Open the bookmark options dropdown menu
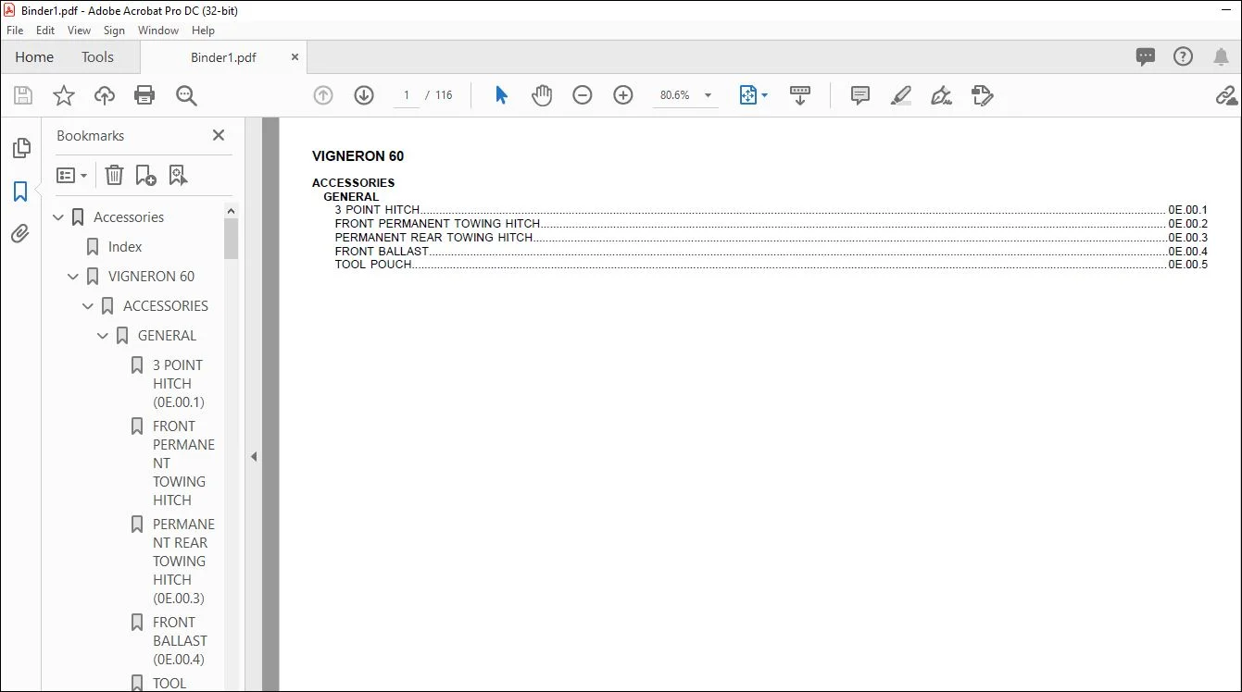This screenshot has width=1242, height=692. pos(71,175)
